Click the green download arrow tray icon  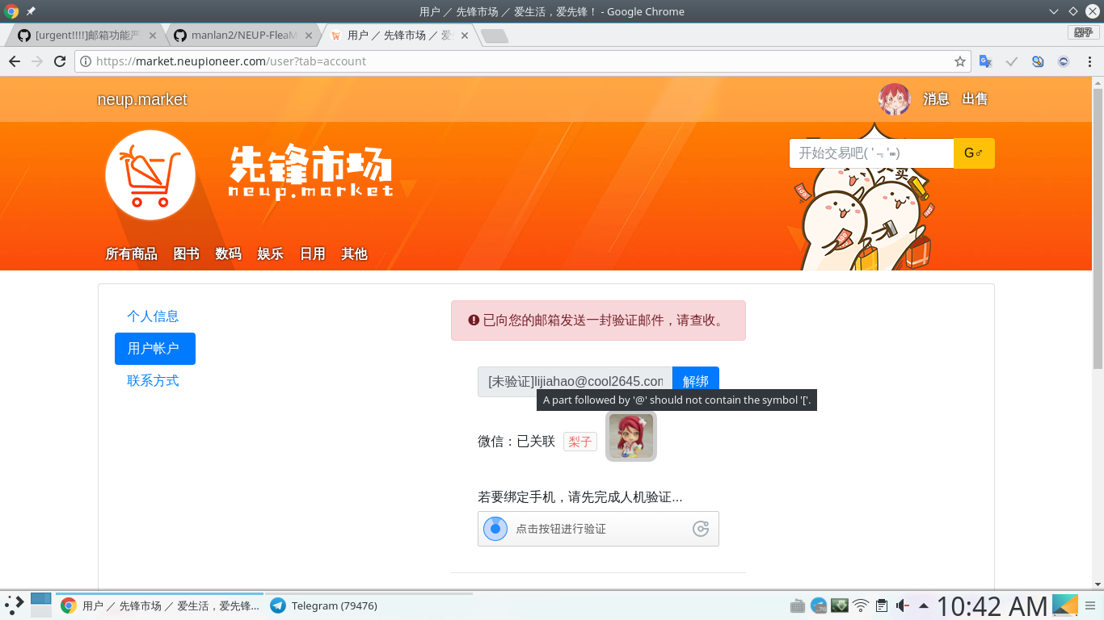pyautogui.click(x=840, y=605)
